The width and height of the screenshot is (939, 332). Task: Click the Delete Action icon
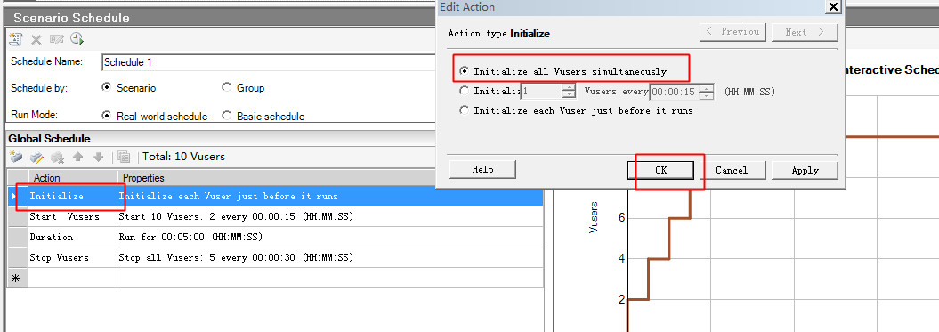point(58,157)
